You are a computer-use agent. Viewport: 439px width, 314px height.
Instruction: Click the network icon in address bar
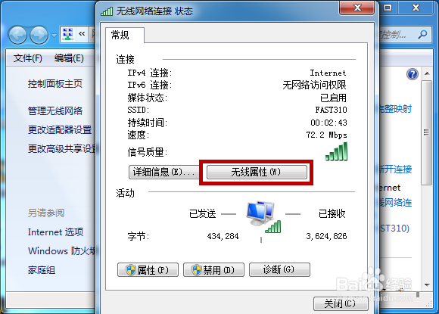68,34
